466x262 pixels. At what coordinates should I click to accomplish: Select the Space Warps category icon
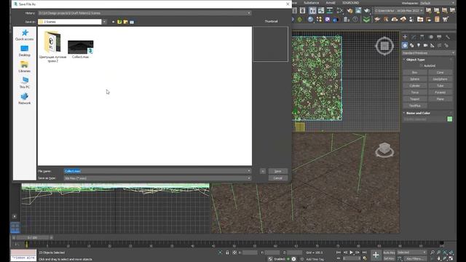439,45
